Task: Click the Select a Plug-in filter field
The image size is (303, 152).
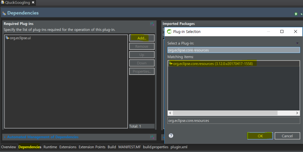Action: (x=233, y=50)
